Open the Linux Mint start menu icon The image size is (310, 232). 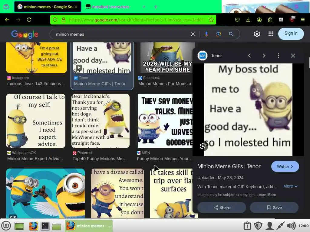click(6, 226)
